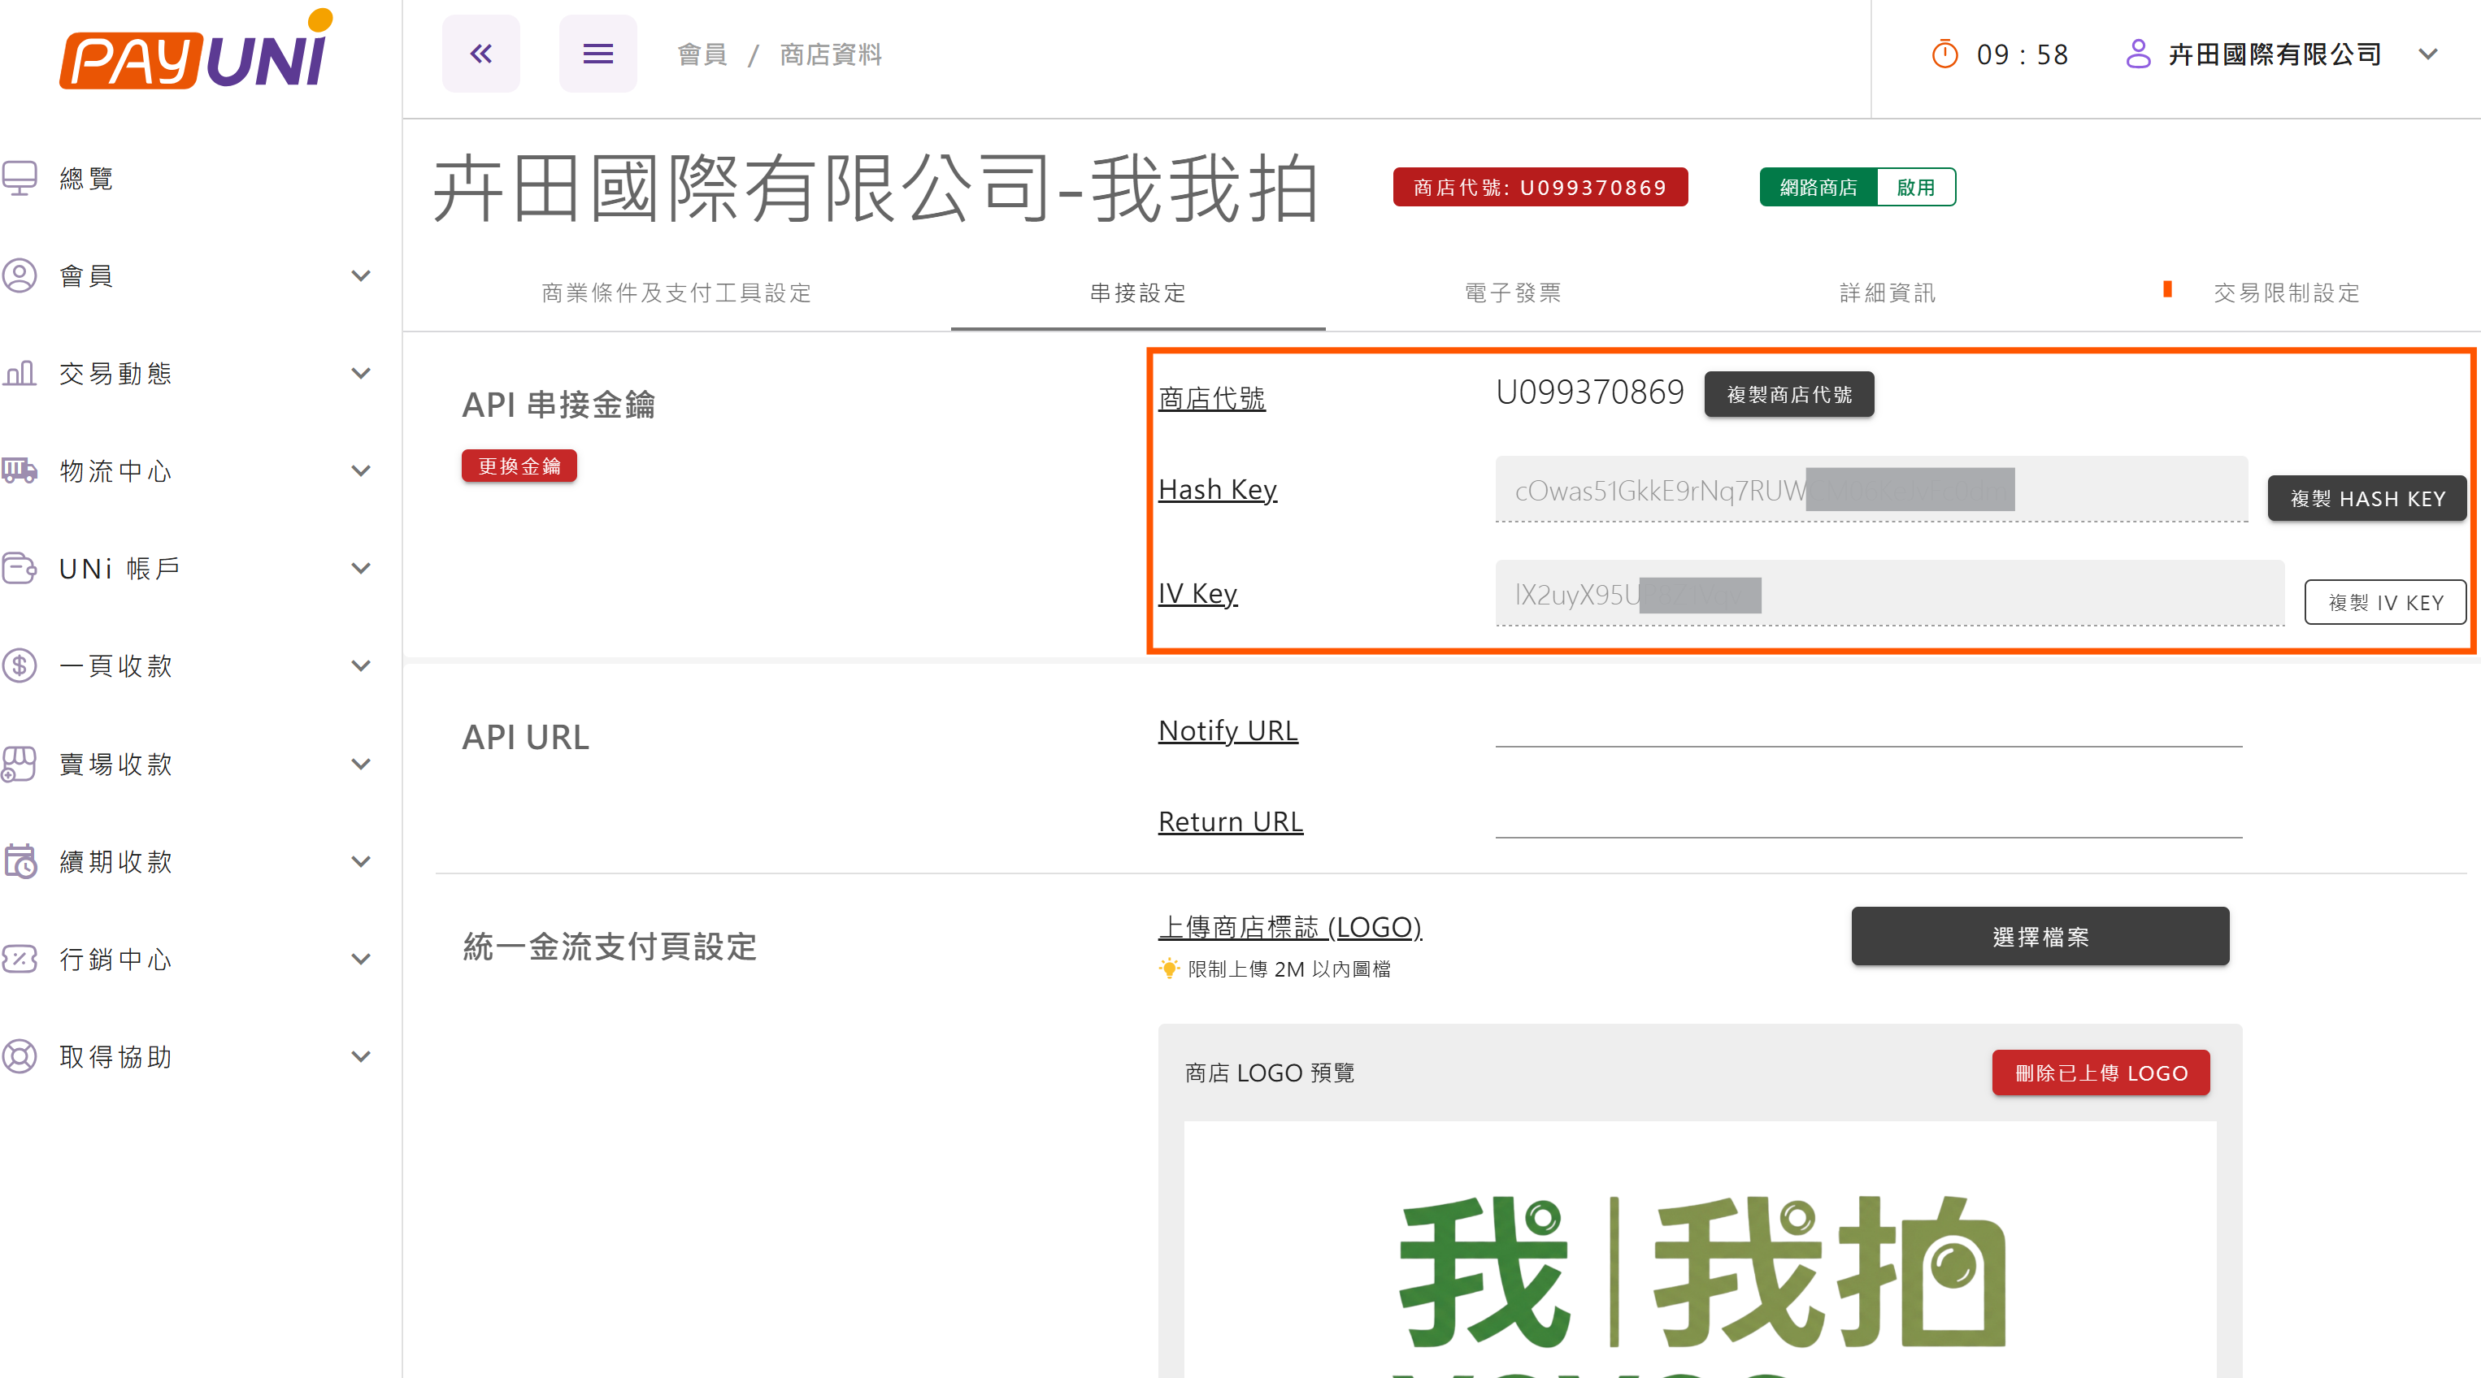Image resolution: width=2481 pixels, height=1378 pixels.
Task: Click the IV Key label link
Action: [x=1197, y=593]
